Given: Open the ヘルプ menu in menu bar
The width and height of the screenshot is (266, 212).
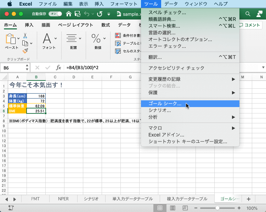Looking at the screenshot, I should pyautogui.click(x=221, y=4).
